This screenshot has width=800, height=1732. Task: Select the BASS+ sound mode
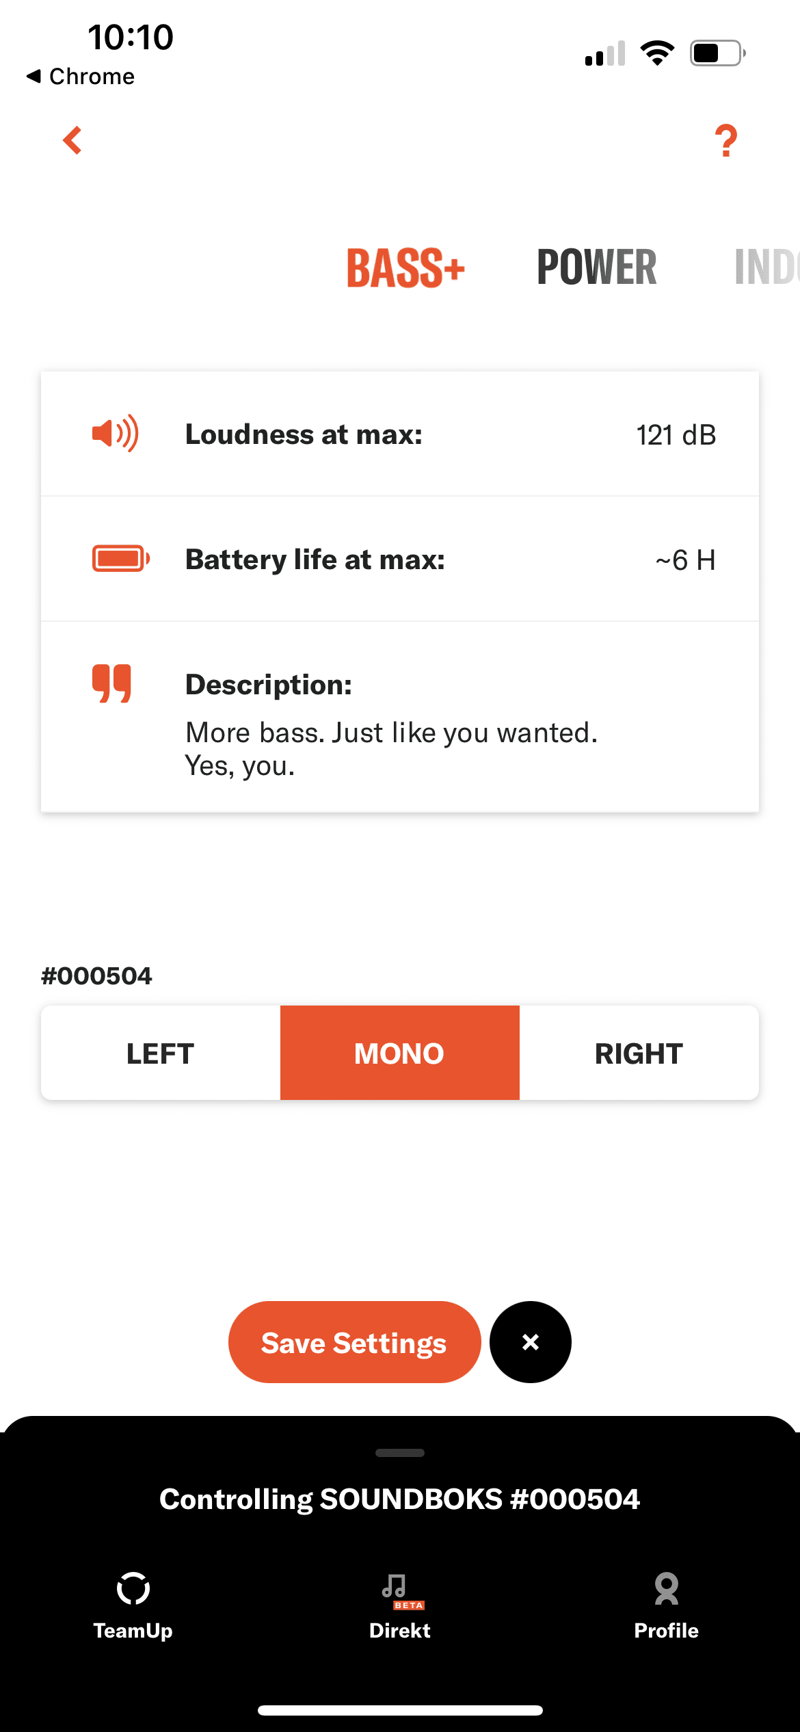click(405, 267)
